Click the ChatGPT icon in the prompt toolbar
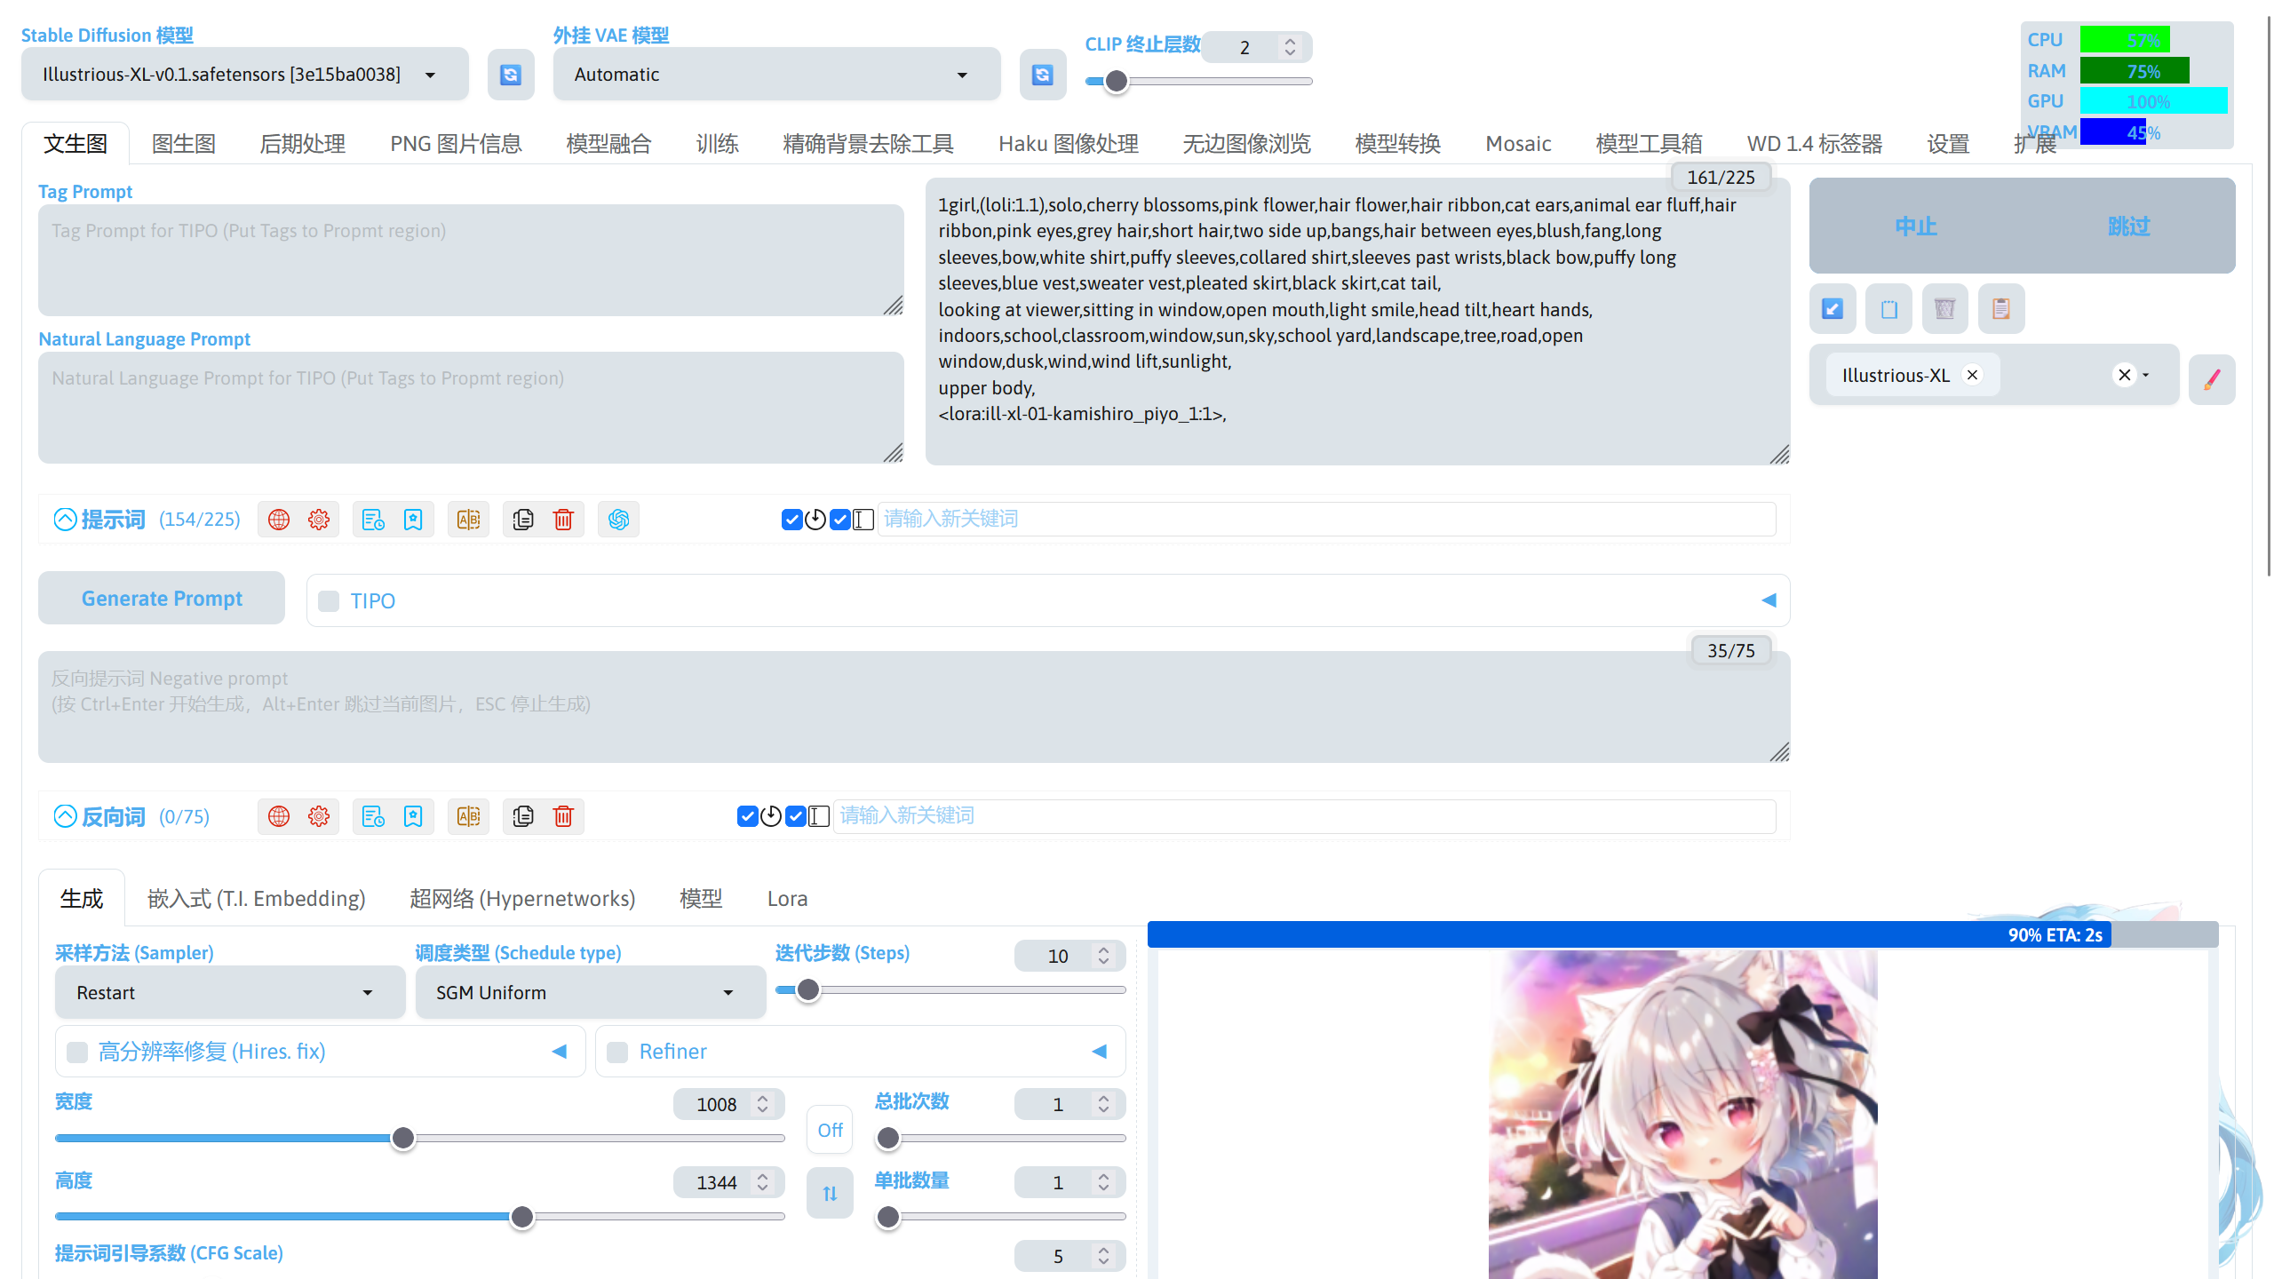Viewport: 2274px width, 1279px height. (618, 520)
